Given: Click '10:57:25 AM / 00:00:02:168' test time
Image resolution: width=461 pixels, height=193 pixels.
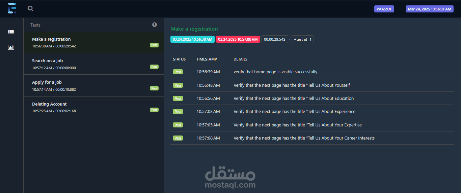Looking at the screenshot, I should 54,111.
